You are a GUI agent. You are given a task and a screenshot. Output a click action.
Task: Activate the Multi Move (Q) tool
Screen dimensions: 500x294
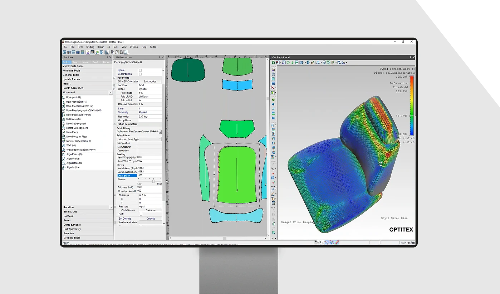[x=73, y=119]
